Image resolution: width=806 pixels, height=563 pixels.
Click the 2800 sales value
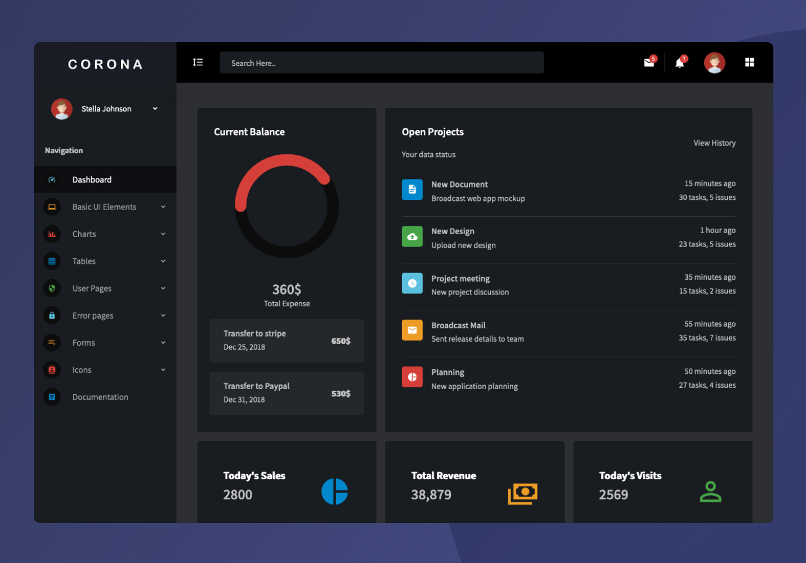click(238, 495)
